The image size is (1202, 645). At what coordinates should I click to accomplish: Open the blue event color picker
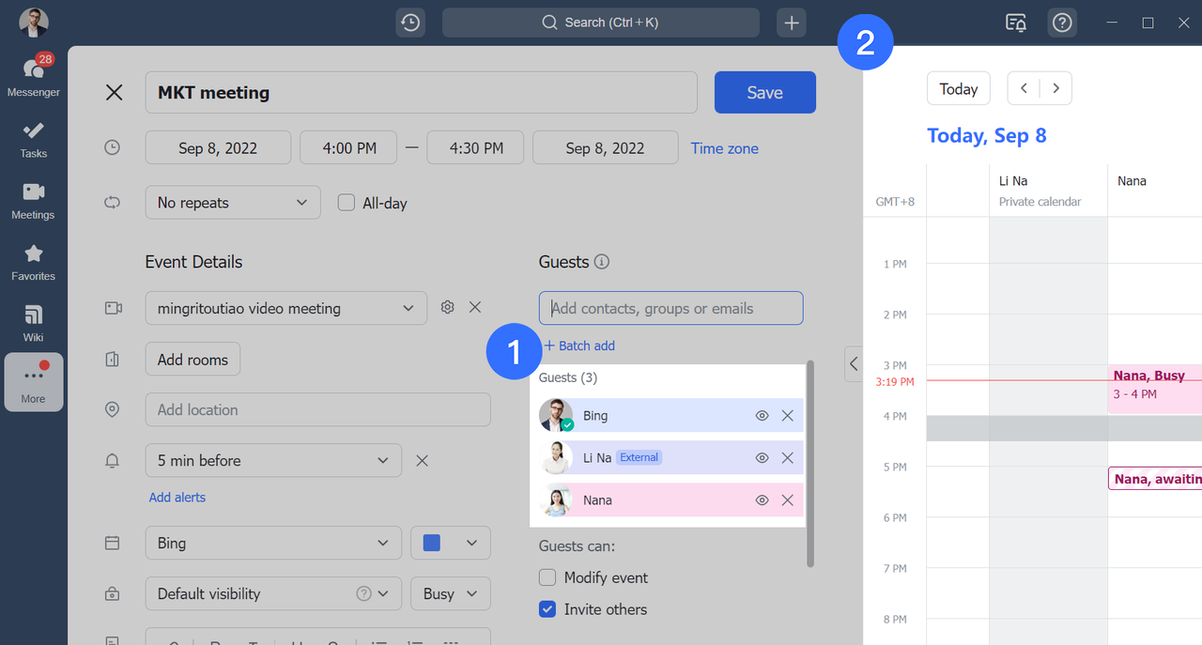click(451, 543)
